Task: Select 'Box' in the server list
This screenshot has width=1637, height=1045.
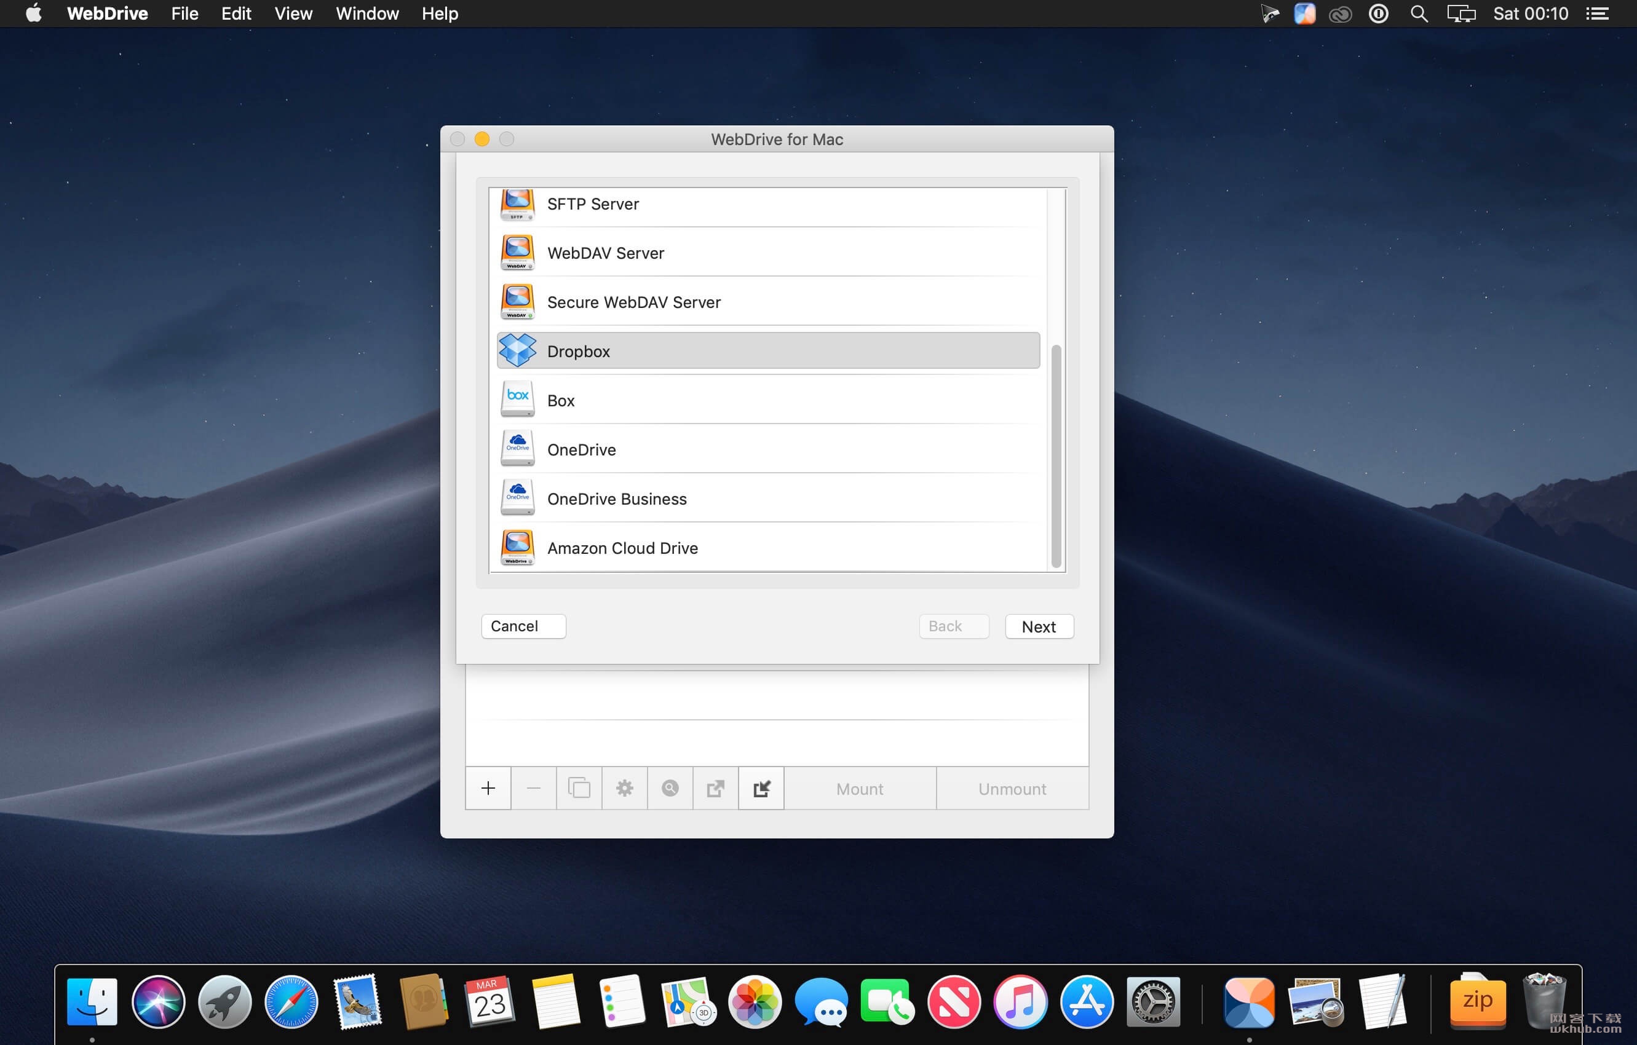Action: tap(768, 400)
